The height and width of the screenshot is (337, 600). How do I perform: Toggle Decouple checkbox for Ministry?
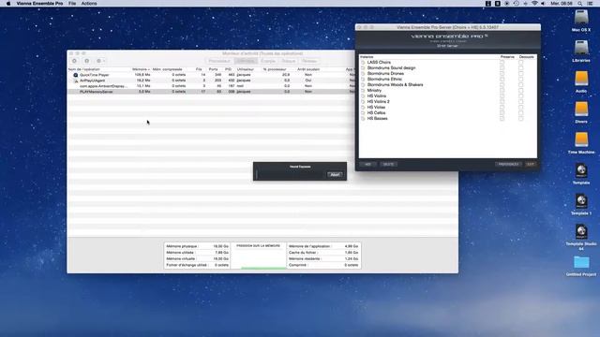(x=521, y=91)
